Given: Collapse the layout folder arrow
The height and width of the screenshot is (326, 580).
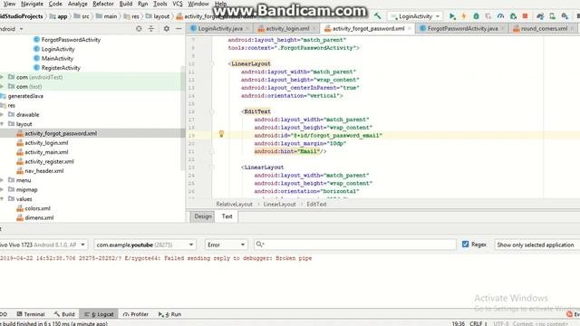Looking at the screenshot, I should coord(2,124).
